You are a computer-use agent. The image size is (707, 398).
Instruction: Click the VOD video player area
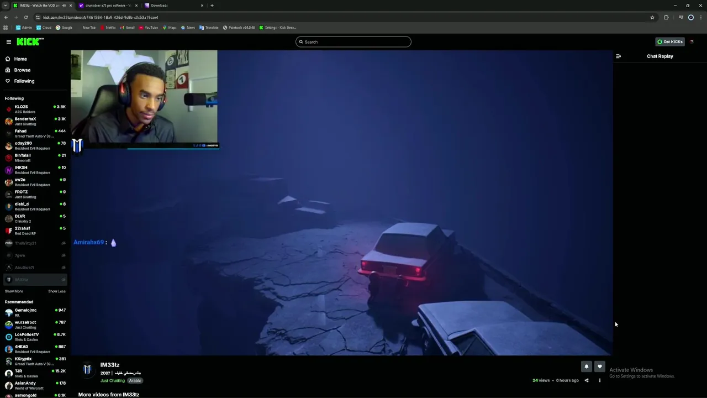coord(341,203)
